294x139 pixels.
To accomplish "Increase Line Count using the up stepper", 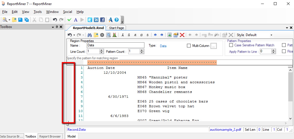I will pos(101,50).
